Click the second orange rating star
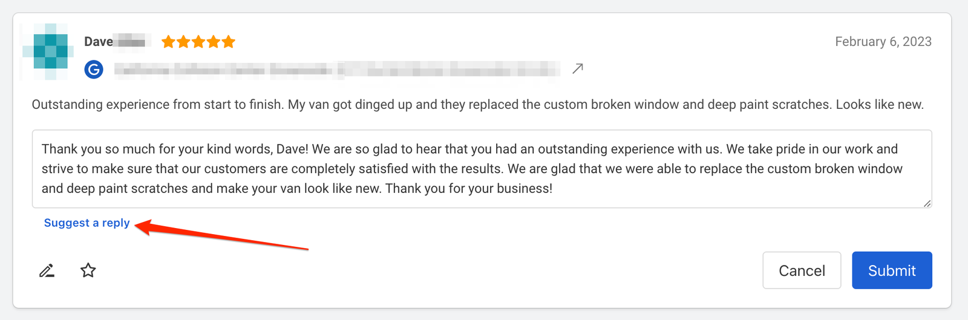Viewport: 968px width, 320px height. [x=183, y=42]
